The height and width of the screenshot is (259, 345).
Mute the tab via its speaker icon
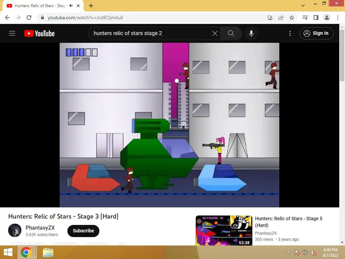(x=71, y=6)
